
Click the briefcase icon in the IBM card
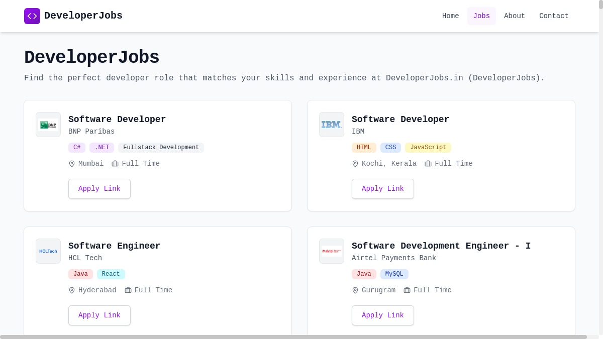coord(428,164)
